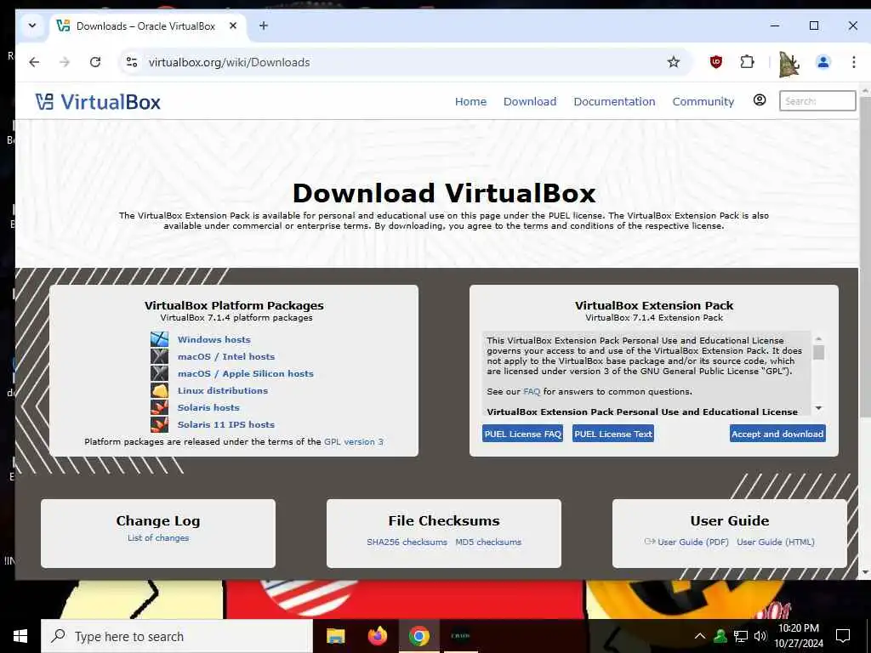Select the Downloads – Oracle VirtualBox tab
The image size is (871, 653).
pyautogui.click(x=145, y=26)
